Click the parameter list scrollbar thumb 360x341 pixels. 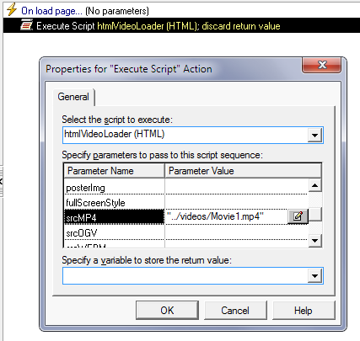315,215
